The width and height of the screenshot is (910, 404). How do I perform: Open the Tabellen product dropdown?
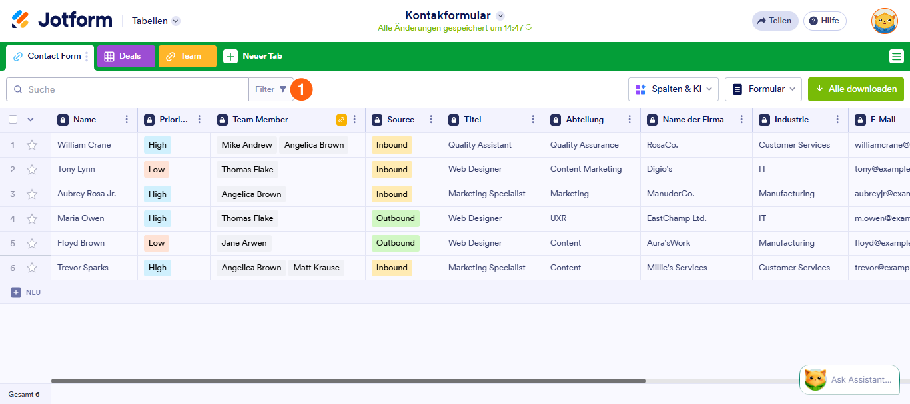[x=156, y=21]
